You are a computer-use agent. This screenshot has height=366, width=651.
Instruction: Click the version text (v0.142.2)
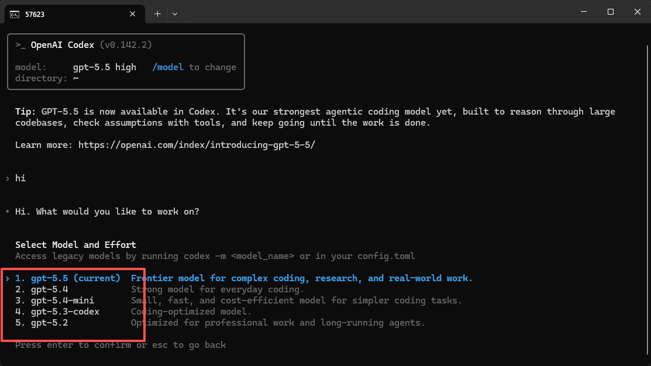pyautogui.click(x=126, y=45)
